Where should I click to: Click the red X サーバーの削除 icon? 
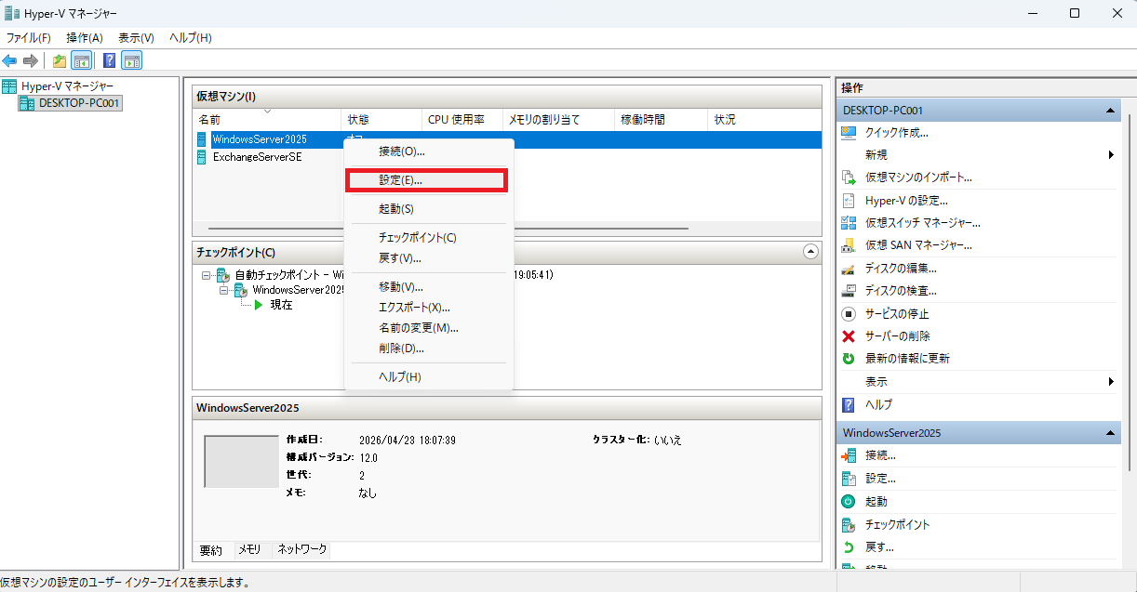[x=848, y=336]
